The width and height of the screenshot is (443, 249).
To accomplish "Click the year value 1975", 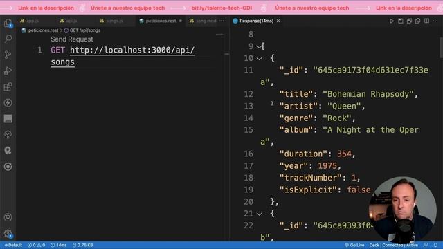I will pos(327,166).
